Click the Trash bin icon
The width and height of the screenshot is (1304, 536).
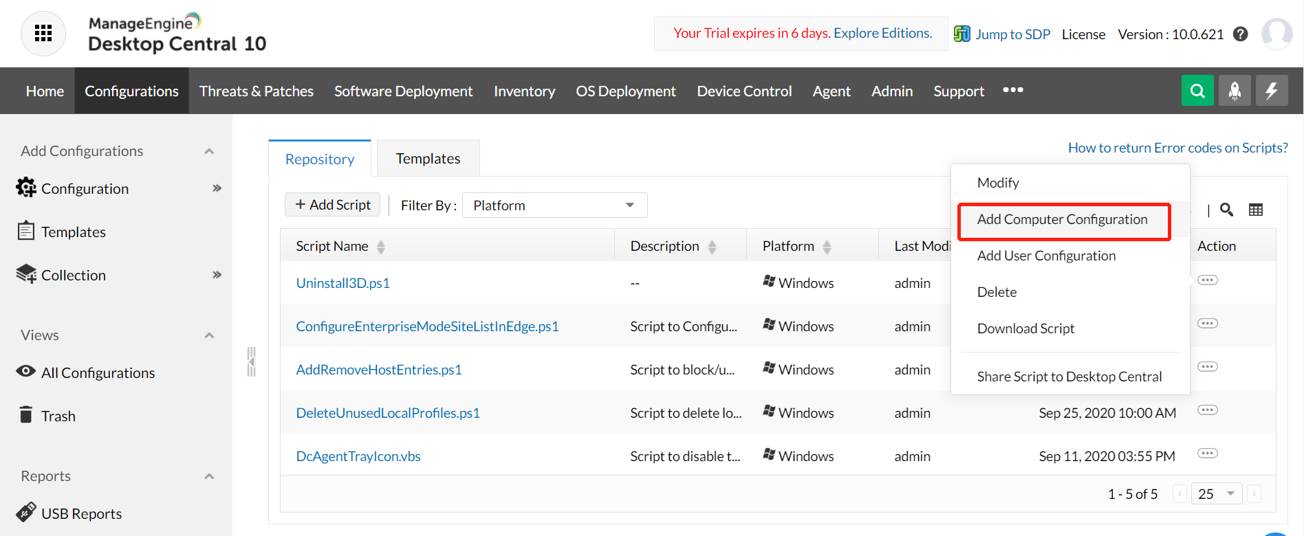[x=26, y=414]
